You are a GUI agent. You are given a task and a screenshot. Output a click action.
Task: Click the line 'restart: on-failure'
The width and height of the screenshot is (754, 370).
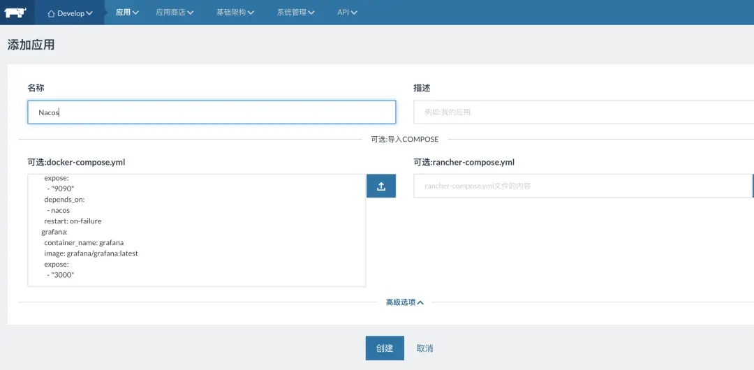tap(73, 221)
